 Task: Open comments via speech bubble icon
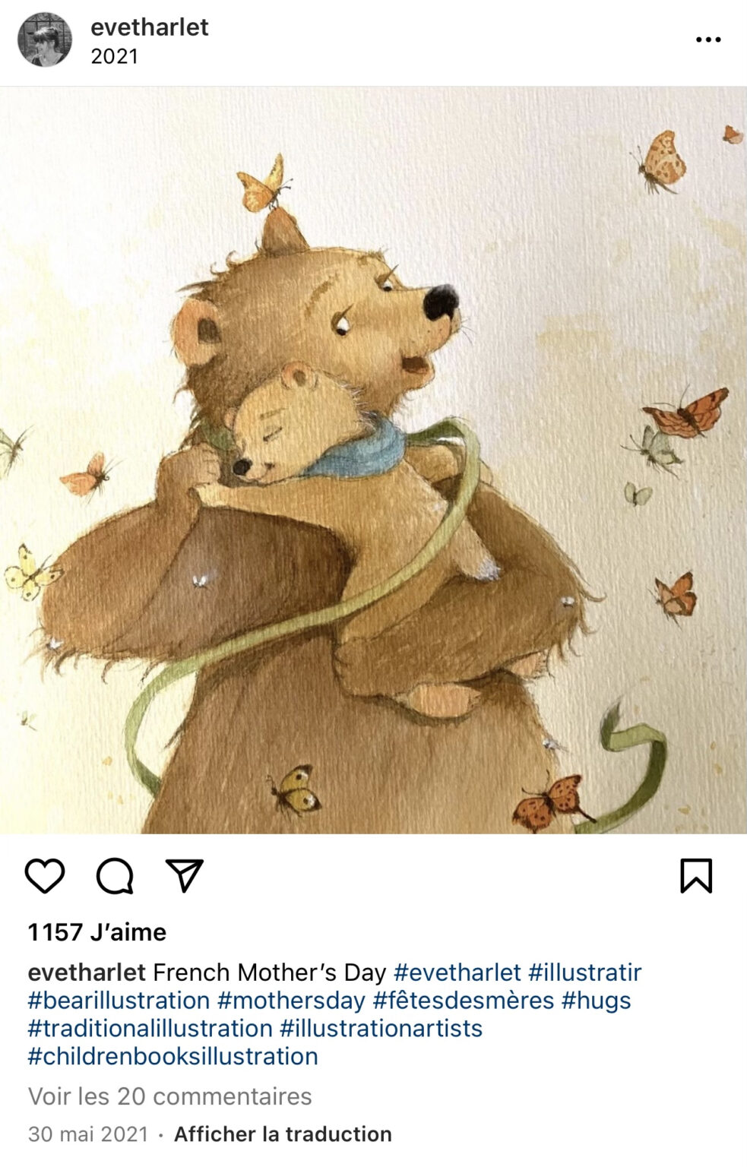(x=115, y=876)
